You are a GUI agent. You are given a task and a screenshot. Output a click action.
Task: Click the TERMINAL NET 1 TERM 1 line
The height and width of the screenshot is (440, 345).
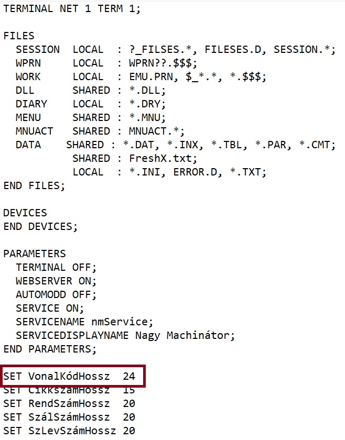coord(72,9)
